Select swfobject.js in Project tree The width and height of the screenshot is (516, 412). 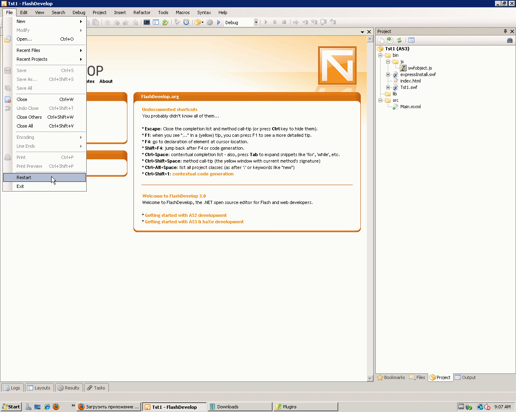pyautogui.click(x=420, y=68)
